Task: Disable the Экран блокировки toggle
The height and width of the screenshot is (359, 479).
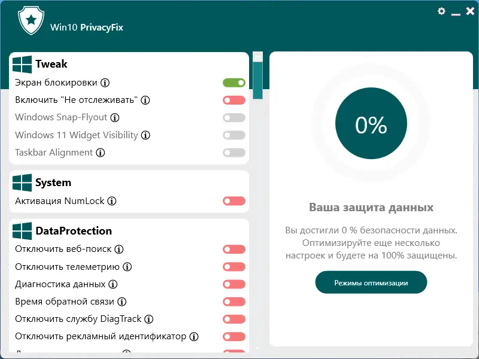Action: coord(234,83)
